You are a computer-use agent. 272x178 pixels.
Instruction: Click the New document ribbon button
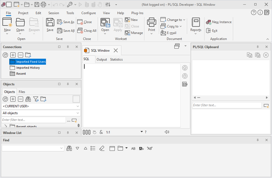(x=7, y=25)
